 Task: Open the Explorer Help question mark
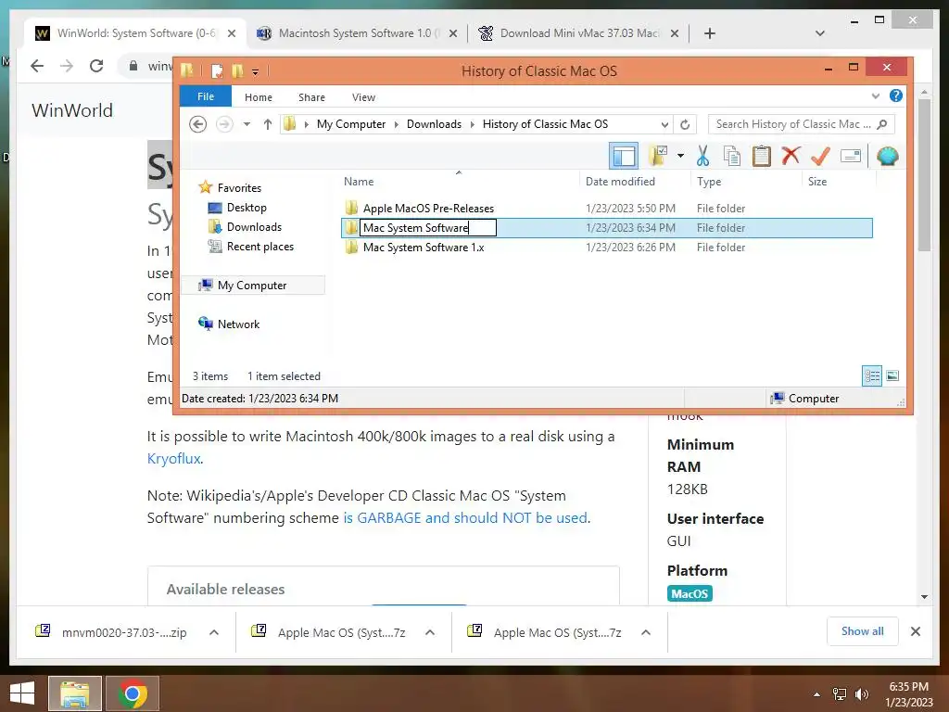tap(896, 95)
